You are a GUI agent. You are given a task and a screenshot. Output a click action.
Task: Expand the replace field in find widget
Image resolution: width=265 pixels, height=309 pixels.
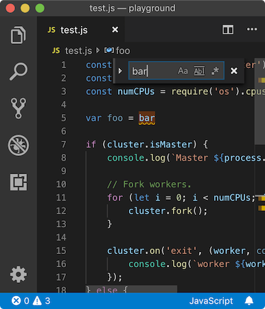point(120,71)
